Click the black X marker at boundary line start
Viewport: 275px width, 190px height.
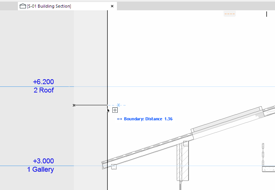click(74, 105)
